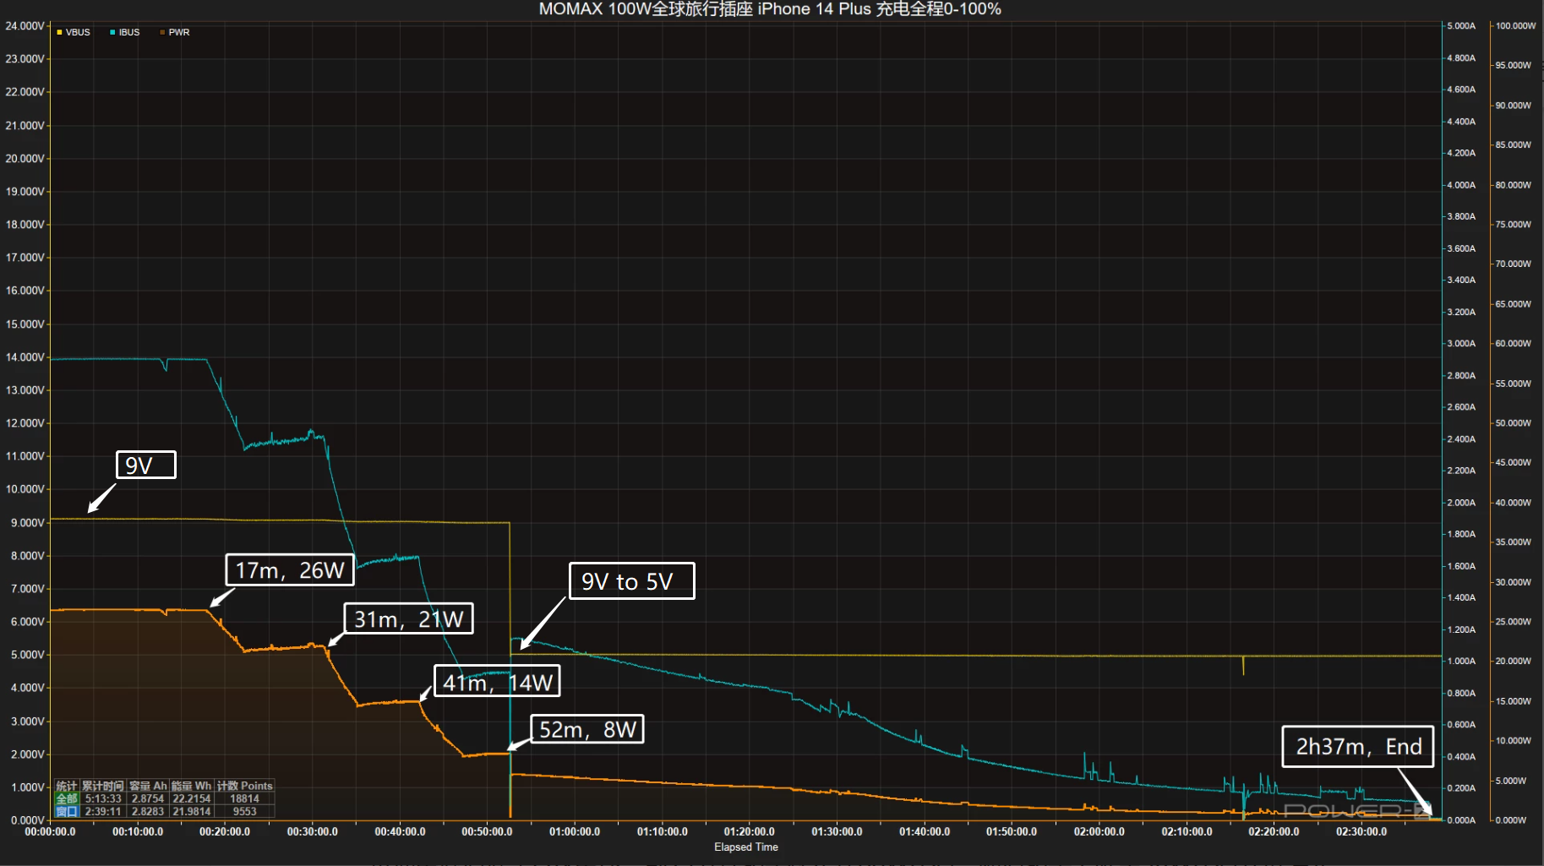
Task: Click the 5.000A current axis label
Action: click(x=1461, y=26)
